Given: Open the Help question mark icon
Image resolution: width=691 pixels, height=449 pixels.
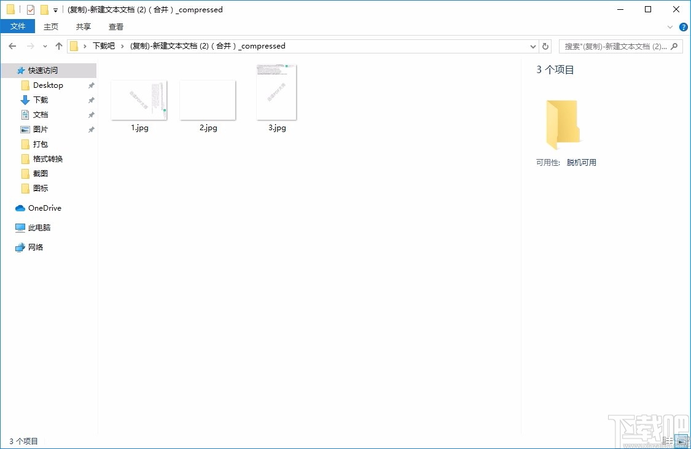Looking at the screenshot, I should click(683, 26).
